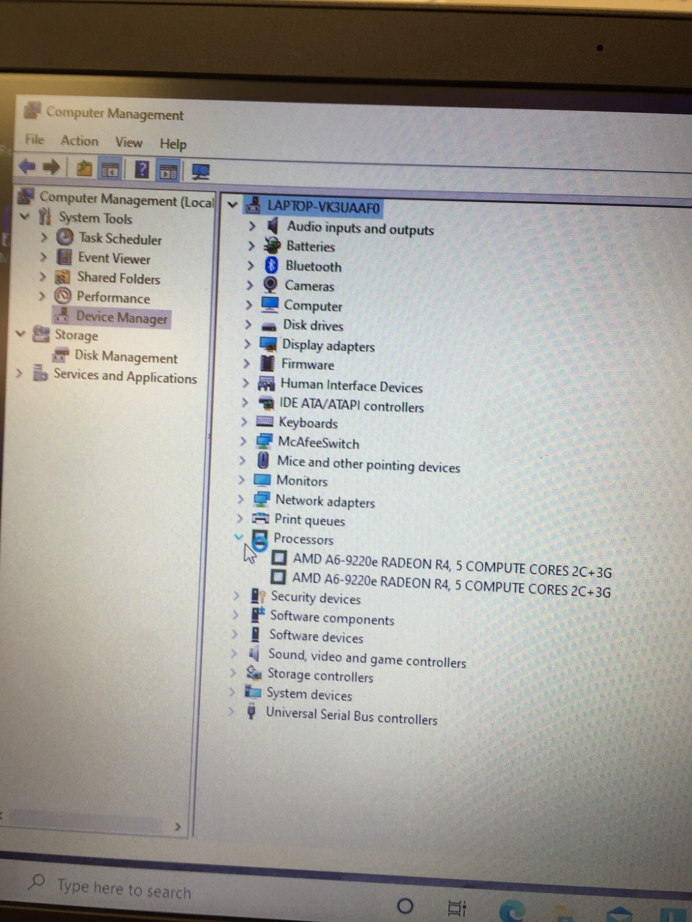Click the Firmware chip icon
Screen dimensions: 692x922
click(x=267, y=364)
